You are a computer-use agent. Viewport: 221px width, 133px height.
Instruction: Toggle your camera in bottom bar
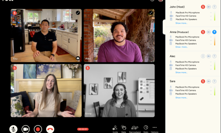[26, 129]
